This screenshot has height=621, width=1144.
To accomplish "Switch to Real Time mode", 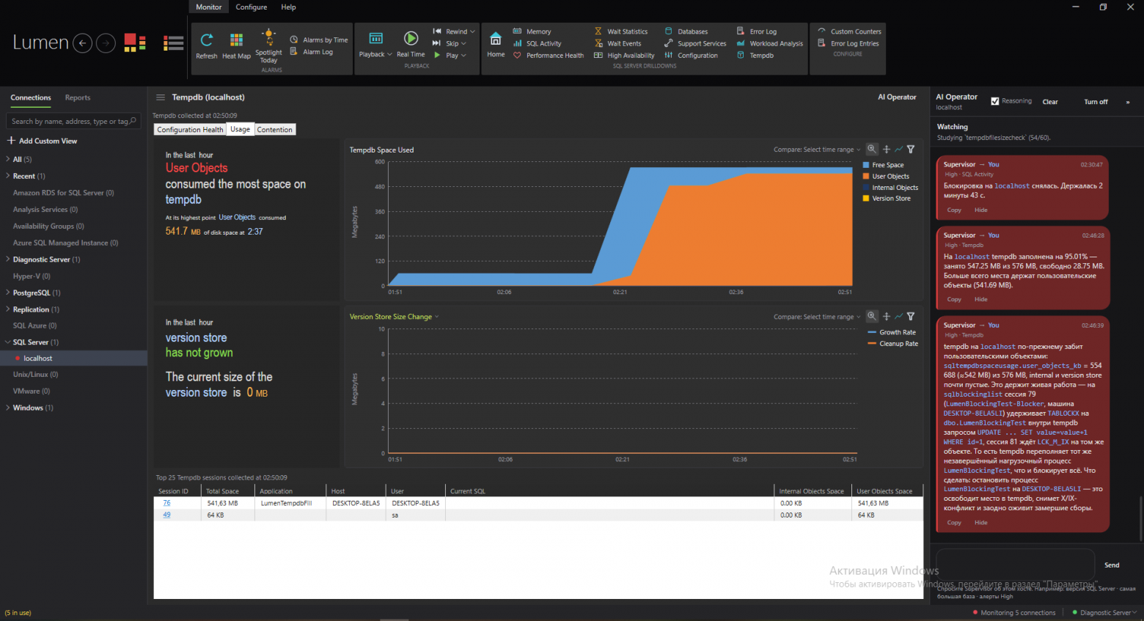I will point(411,45).
